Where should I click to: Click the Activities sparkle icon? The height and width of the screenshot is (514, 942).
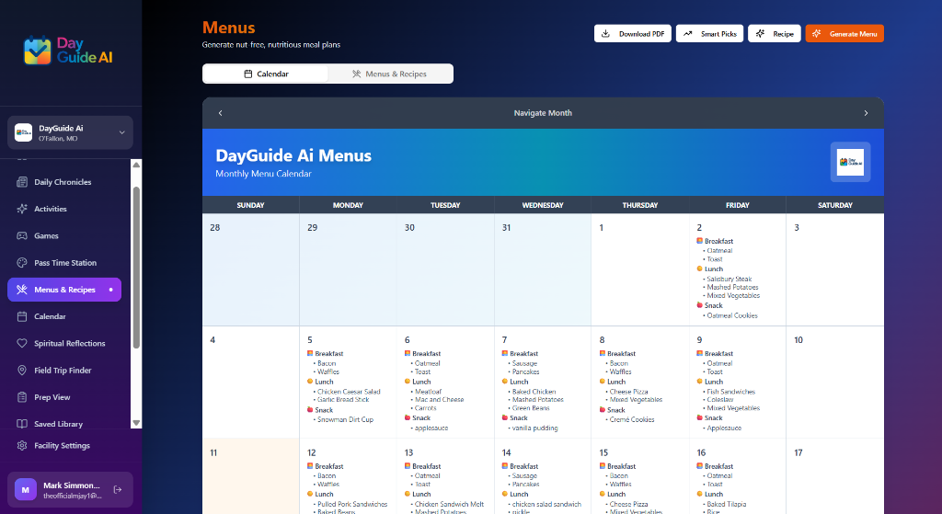click(x=22, y=209)
